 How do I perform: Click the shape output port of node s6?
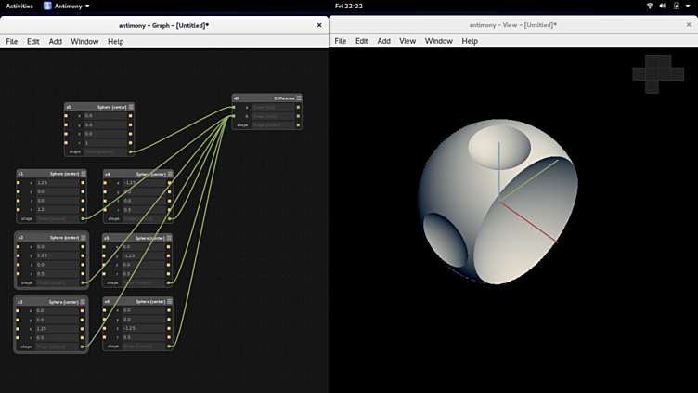pyautogui.click(x=170, y=347)
